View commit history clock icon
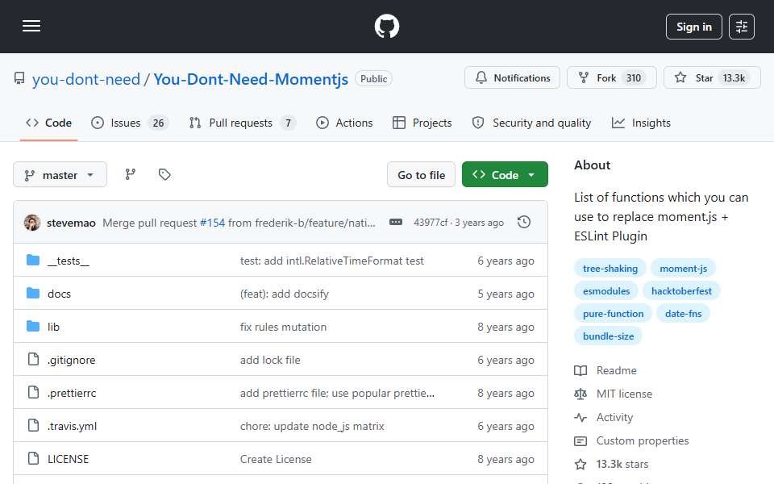 pos(524,223)
